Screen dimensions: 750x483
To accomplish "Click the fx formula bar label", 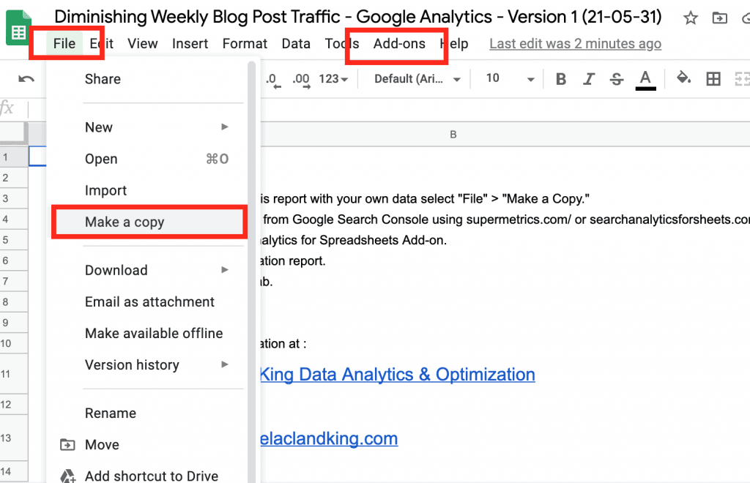I will 7,108.
